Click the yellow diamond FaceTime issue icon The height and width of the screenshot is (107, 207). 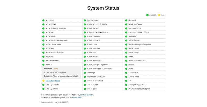coord(43,81)
